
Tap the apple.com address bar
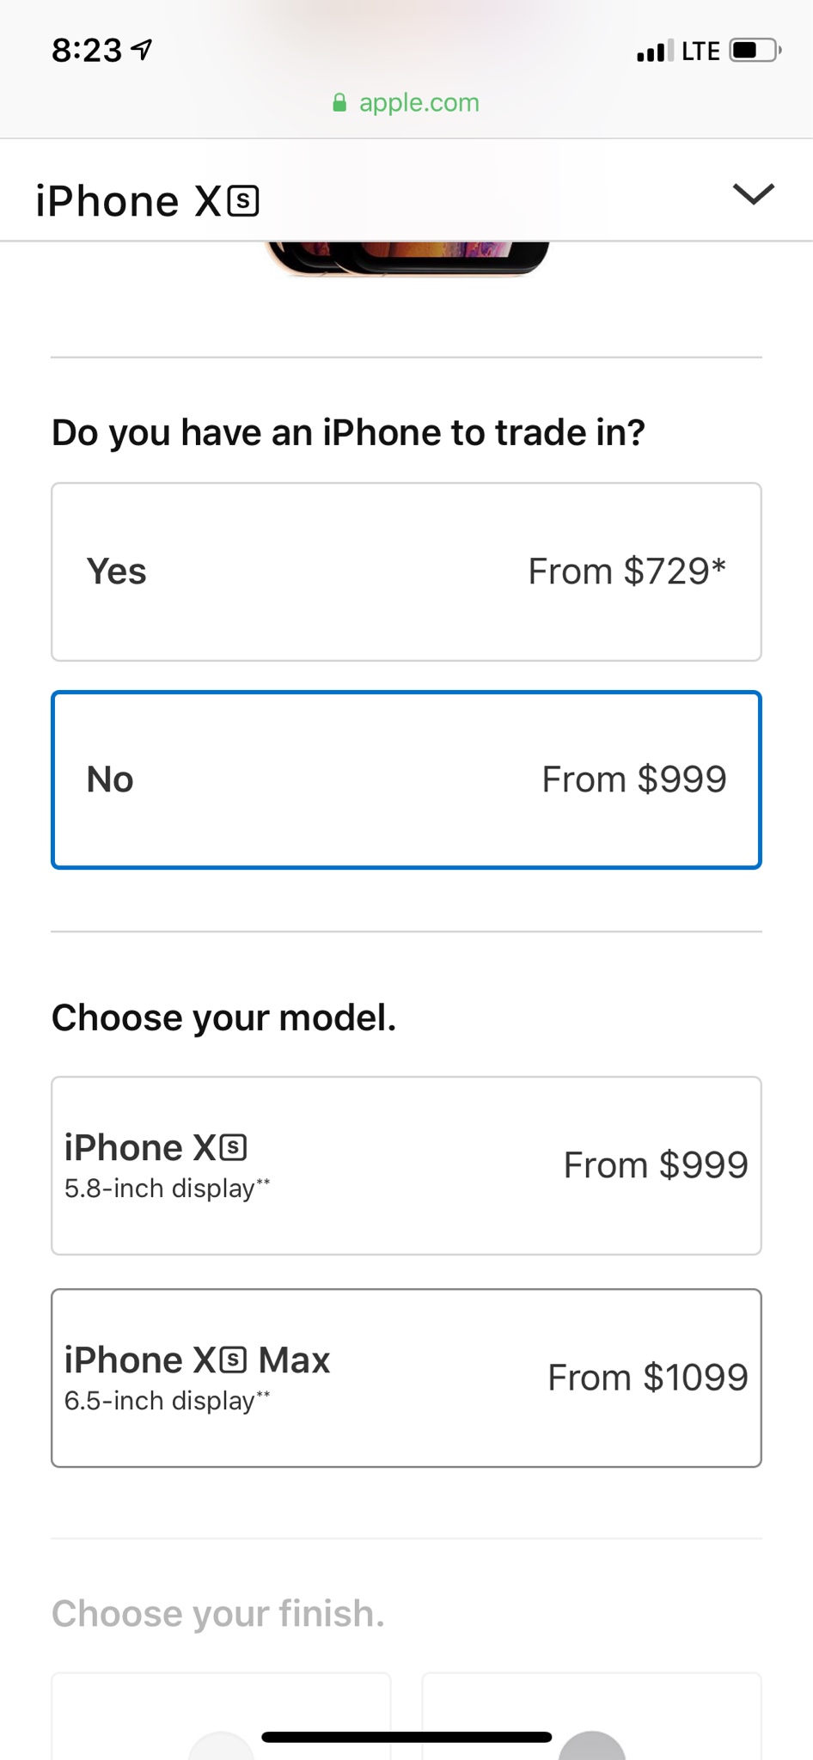point(419,103)
